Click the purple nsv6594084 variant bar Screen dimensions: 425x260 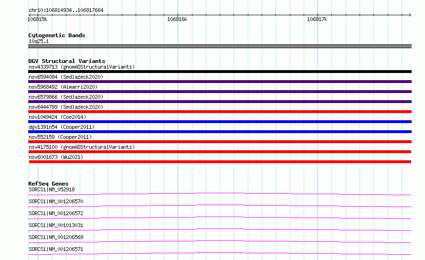click(x=220, y=82)
